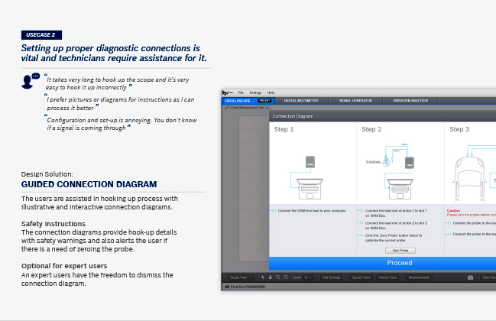Open the File menu

(x=241, y=92)
